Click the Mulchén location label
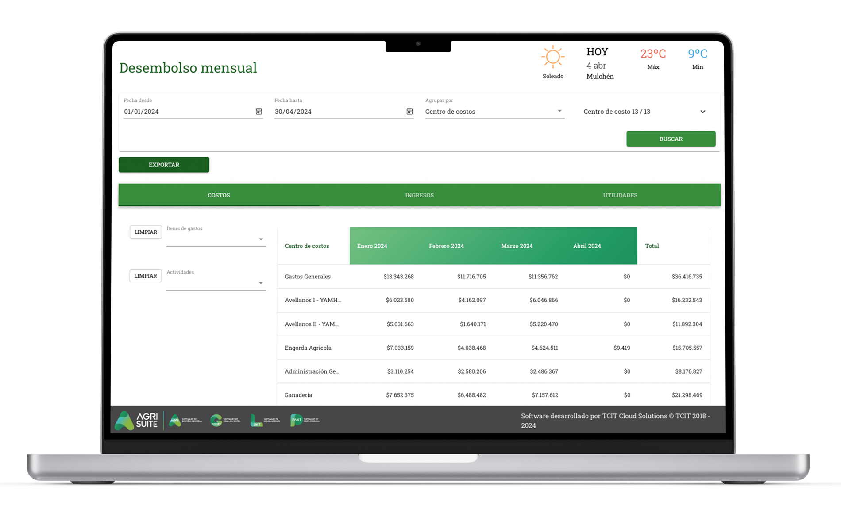The width and height of the screenshot is (841, 506). tap(600, 77)
